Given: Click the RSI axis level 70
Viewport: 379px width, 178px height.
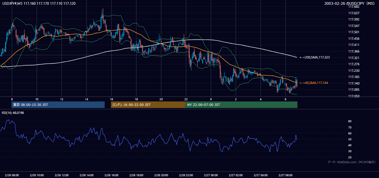Looking at the screenshot, I should 350,127.
